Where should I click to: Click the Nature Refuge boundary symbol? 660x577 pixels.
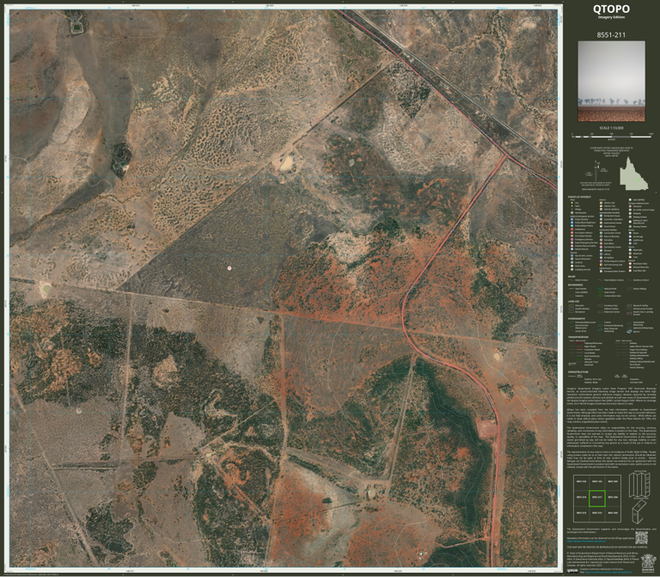click(x=629, y=289)
